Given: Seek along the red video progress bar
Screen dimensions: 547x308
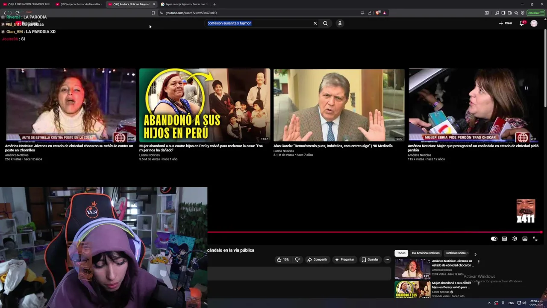Looking at the screenshot, I should [374, 232].
